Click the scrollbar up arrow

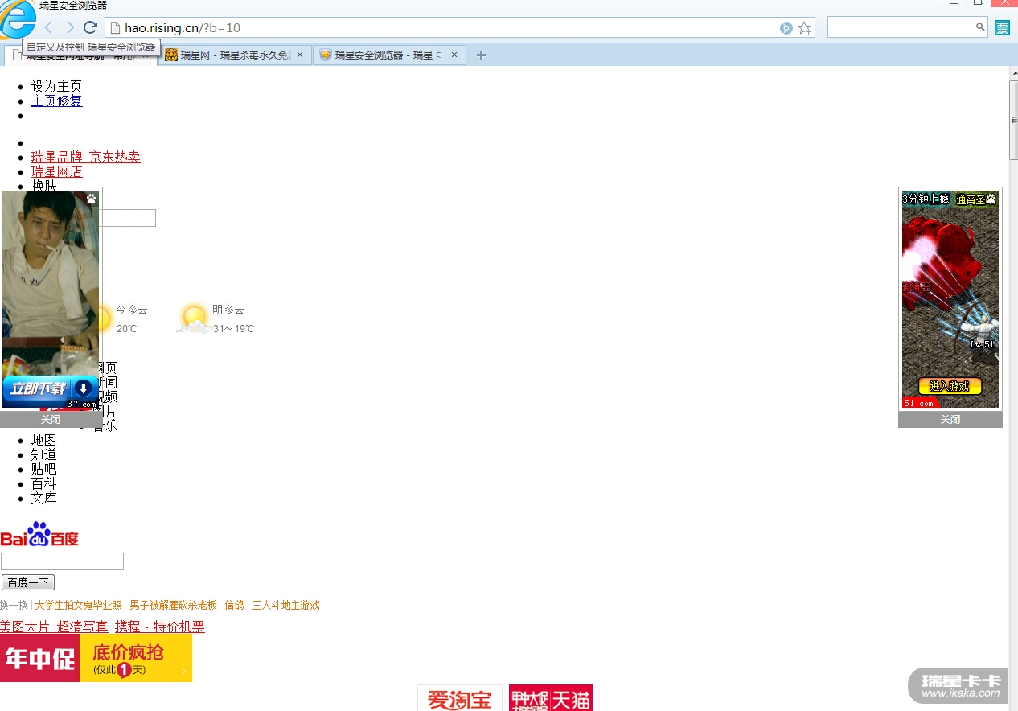(1013, 72)
